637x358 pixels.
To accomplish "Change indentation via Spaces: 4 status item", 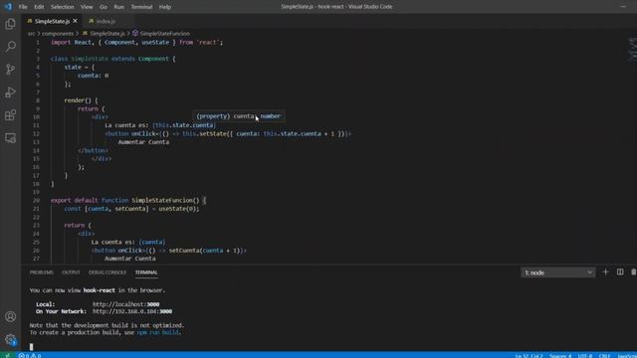I will point(560,356).
